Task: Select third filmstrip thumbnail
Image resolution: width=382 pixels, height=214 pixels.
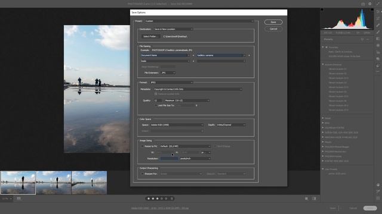Action: coord(89,182)
